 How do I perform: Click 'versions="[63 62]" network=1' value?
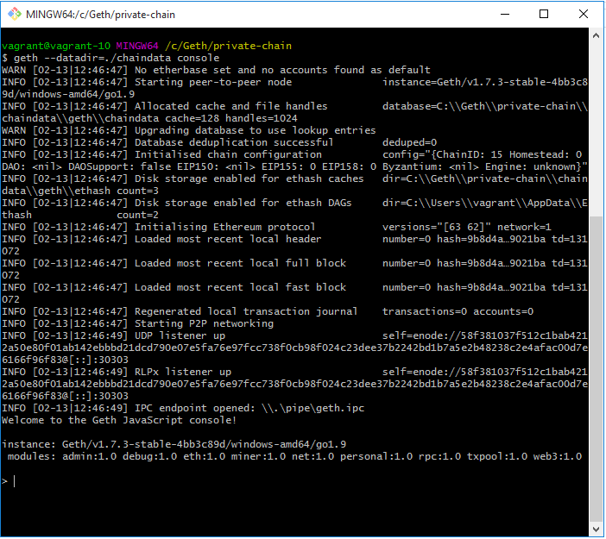[x=467, y=227]
